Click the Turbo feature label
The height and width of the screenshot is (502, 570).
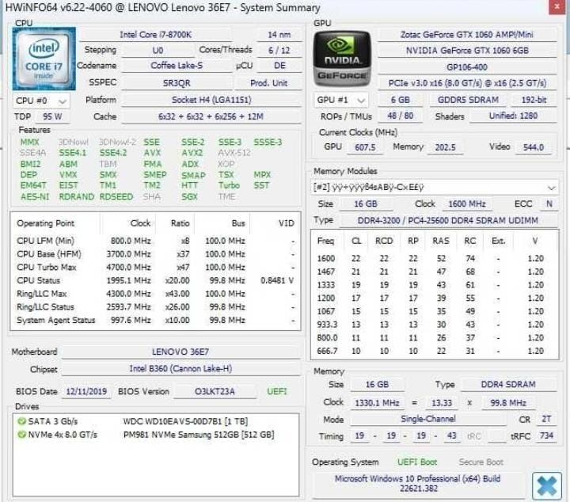229,185
